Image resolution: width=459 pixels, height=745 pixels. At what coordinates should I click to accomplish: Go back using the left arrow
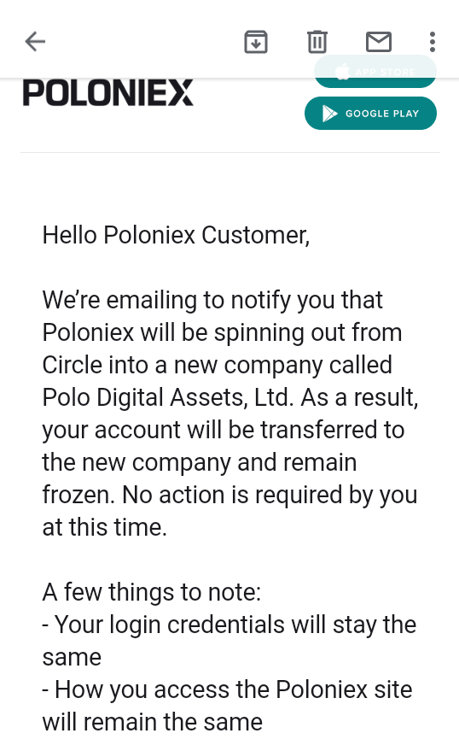point(35,42)
